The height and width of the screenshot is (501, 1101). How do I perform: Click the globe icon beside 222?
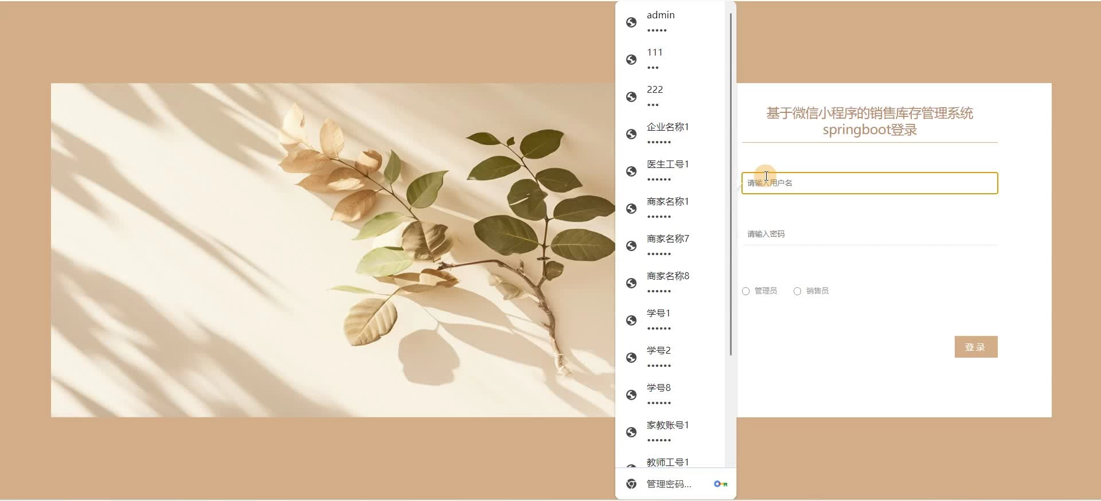[x=631, y=97]
